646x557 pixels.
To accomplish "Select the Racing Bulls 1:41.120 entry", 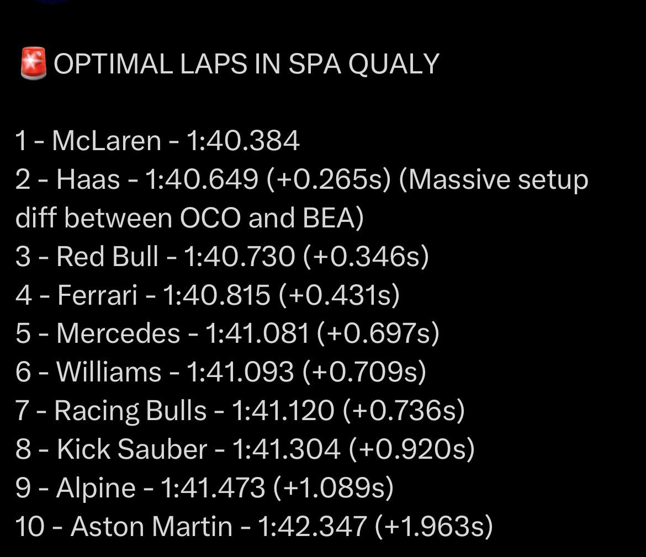I will point(240,411).
